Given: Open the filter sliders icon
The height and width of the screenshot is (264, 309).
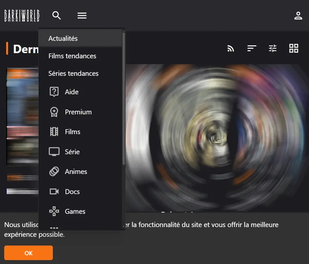Looking at the screenshot, I should (273, 48).
